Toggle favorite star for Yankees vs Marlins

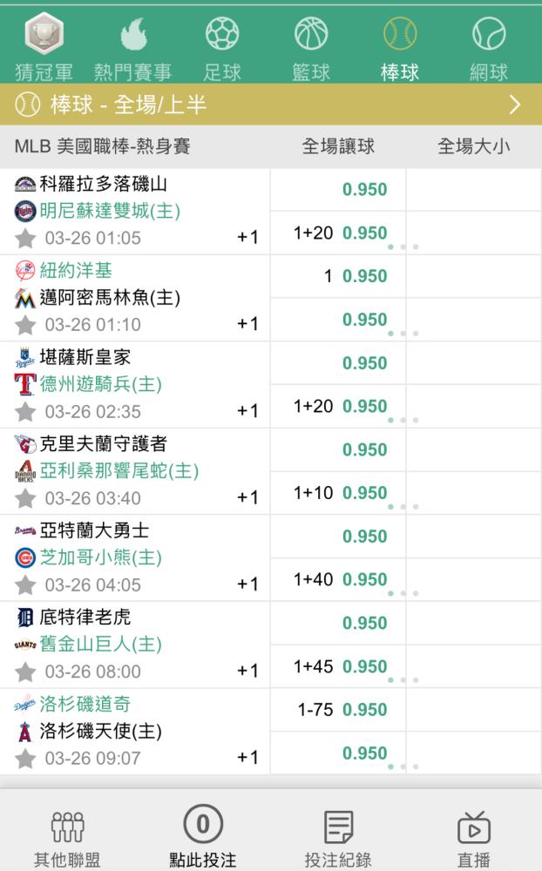(26, 325)
